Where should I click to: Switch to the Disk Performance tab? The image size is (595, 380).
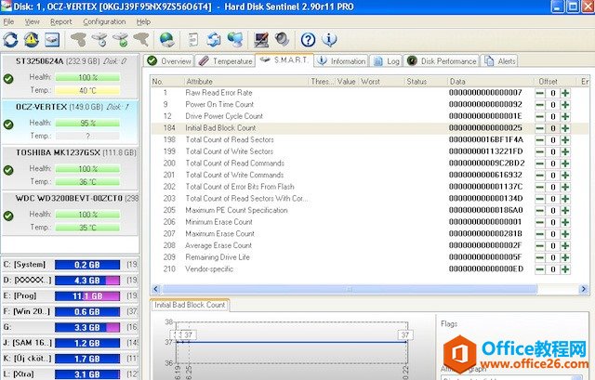point(442,61)
